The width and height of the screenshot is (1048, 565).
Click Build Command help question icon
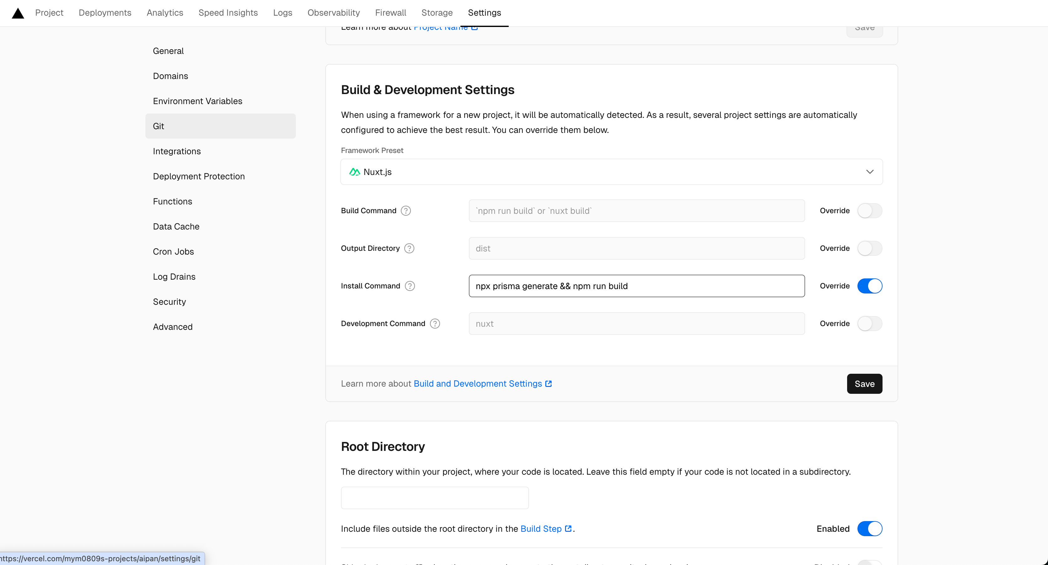pyautogui.click(x=406, y=210)
